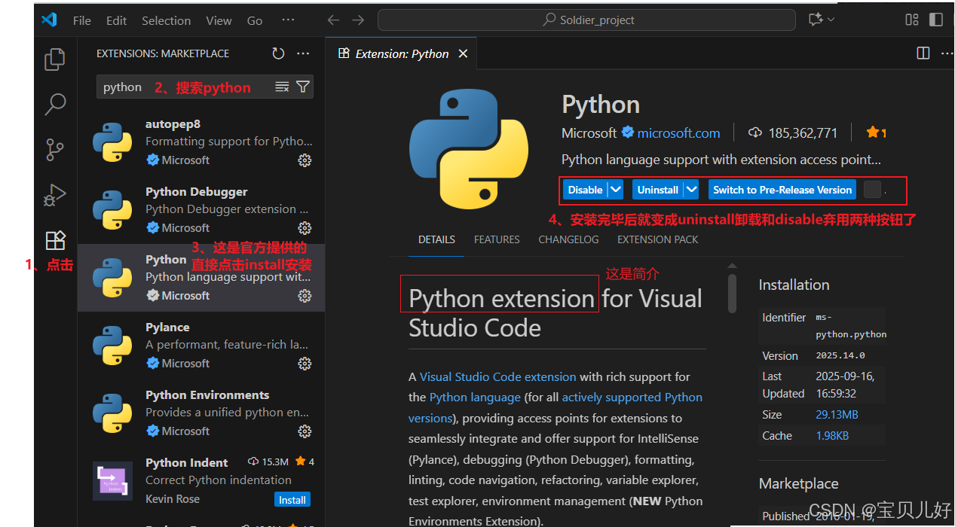This screenshot has width=955, height=527.
Task: Go back with the navigation arrow
Action: [x=333, y=20]
